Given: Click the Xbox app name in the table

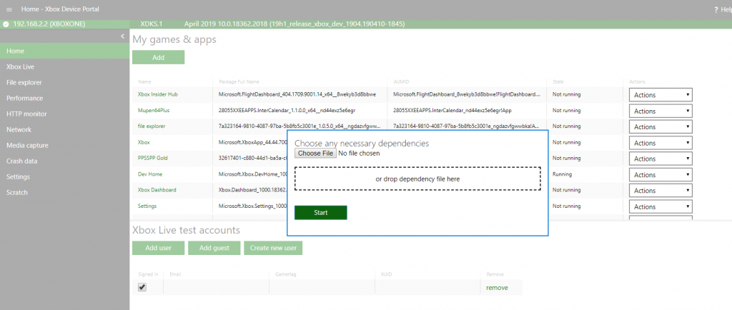Looking at the screenshot, I should pos(143,142).
